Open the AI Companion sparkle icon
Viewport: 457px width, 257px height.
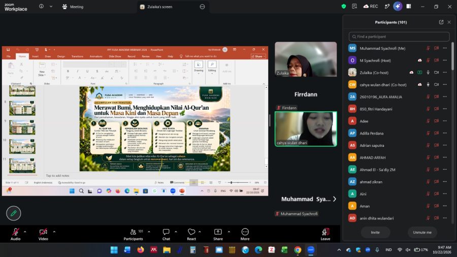[x=398, y=7]
